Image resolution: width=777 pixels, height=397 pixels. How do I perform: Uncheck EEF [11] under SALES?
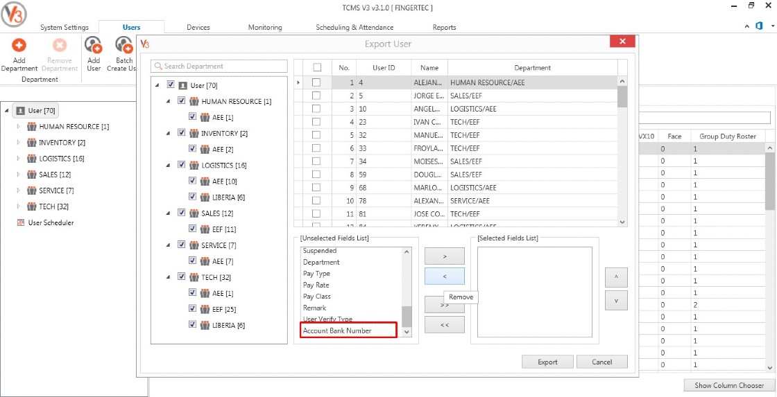192,229
